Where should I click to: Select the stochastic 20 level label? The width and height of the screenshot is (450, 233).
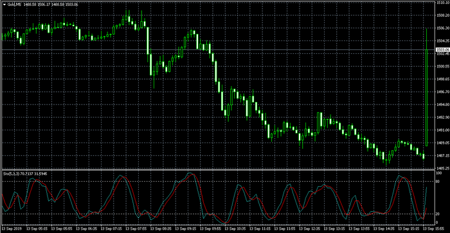click(438, 214)
